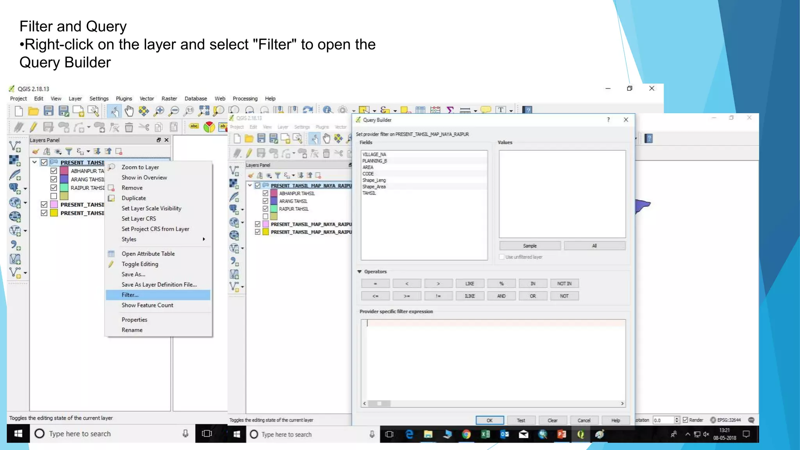800x450 pixels.
Task: Select the Pan Map hand tool
Action: coord(129,111)
